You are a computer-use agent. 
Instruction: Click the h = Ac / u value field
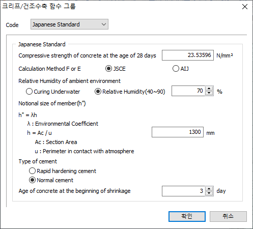tap(178, 132)
